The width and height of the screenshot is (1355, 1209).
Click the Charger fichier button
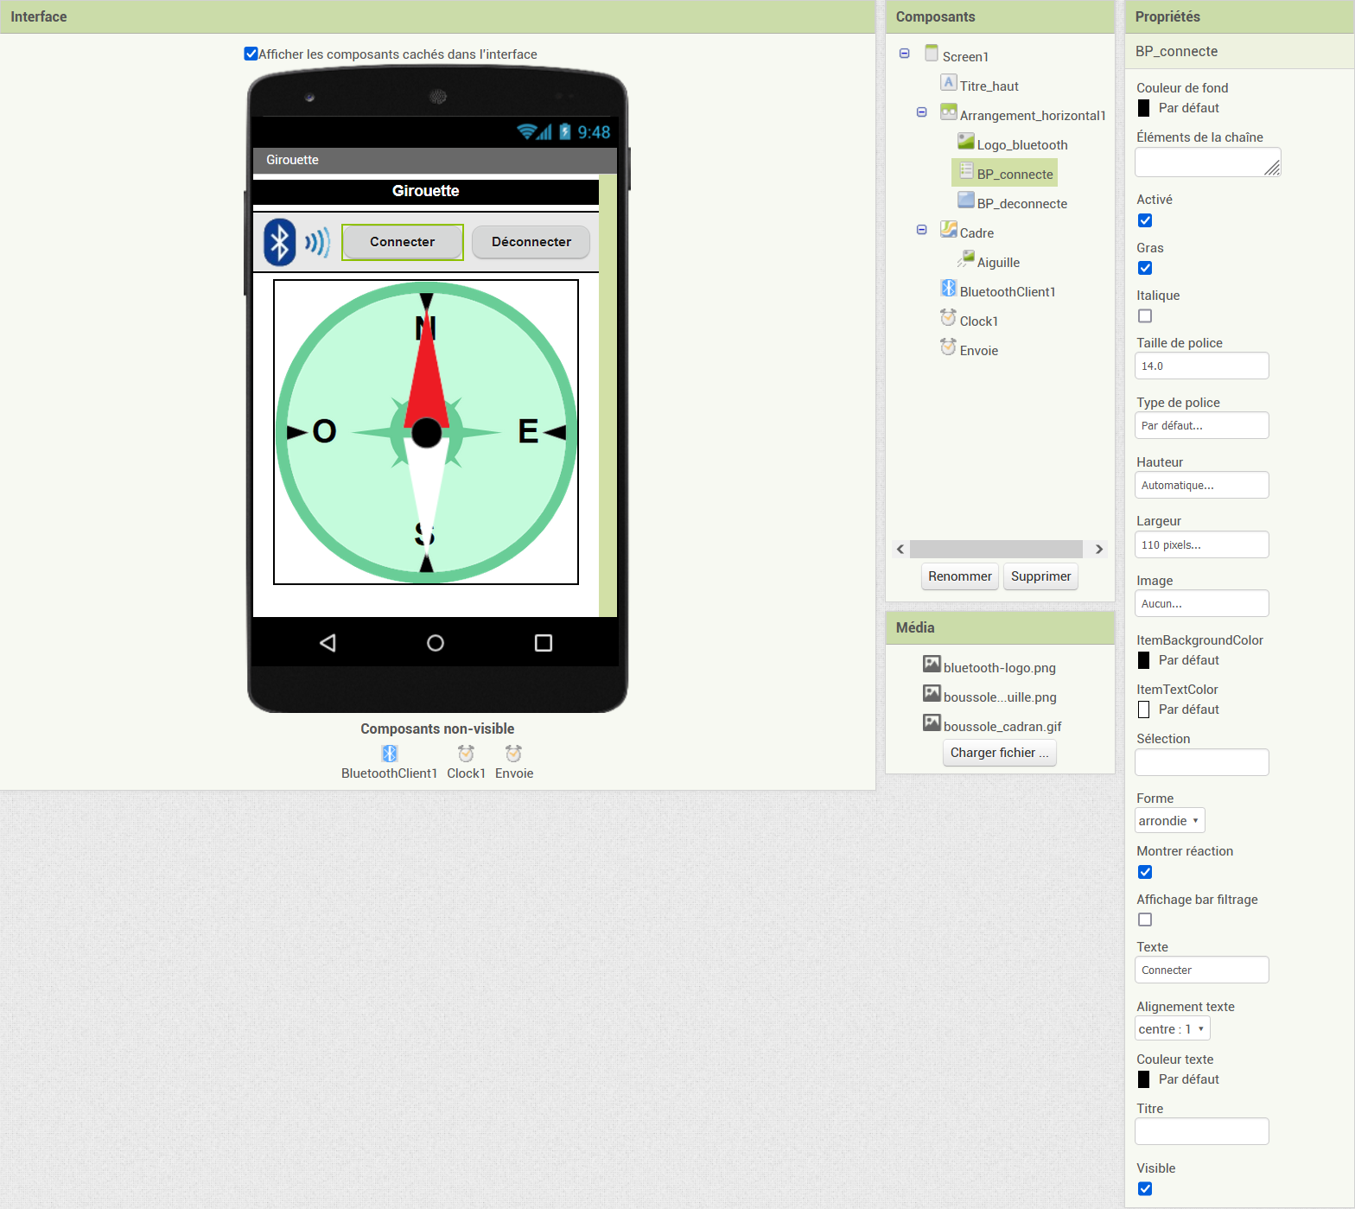(999, 753)
